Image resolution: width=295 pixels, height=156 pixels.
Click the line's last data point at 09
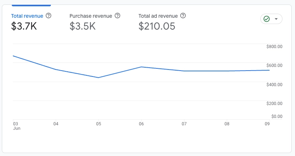coord(269,70)
